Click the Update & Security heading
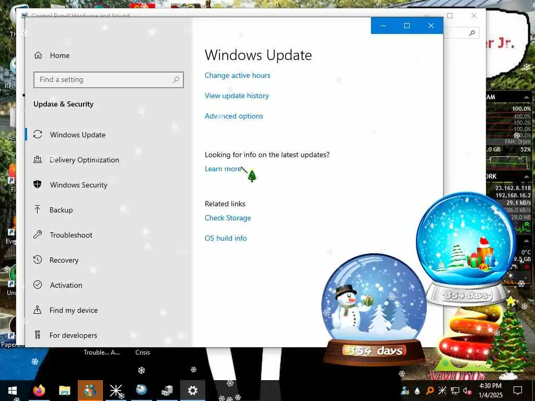 coord(63,104)
